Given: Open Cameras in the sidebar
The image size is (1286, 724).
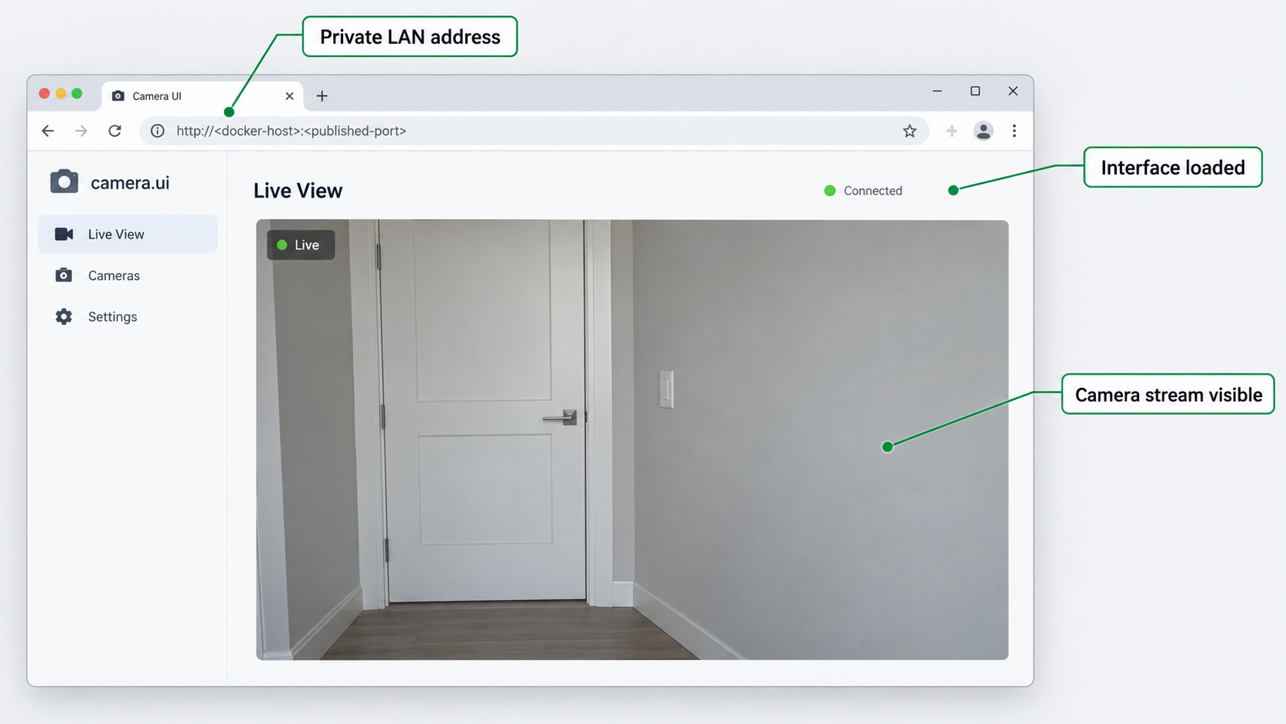Looking at the screenshot, I should [x=128, y=275].
